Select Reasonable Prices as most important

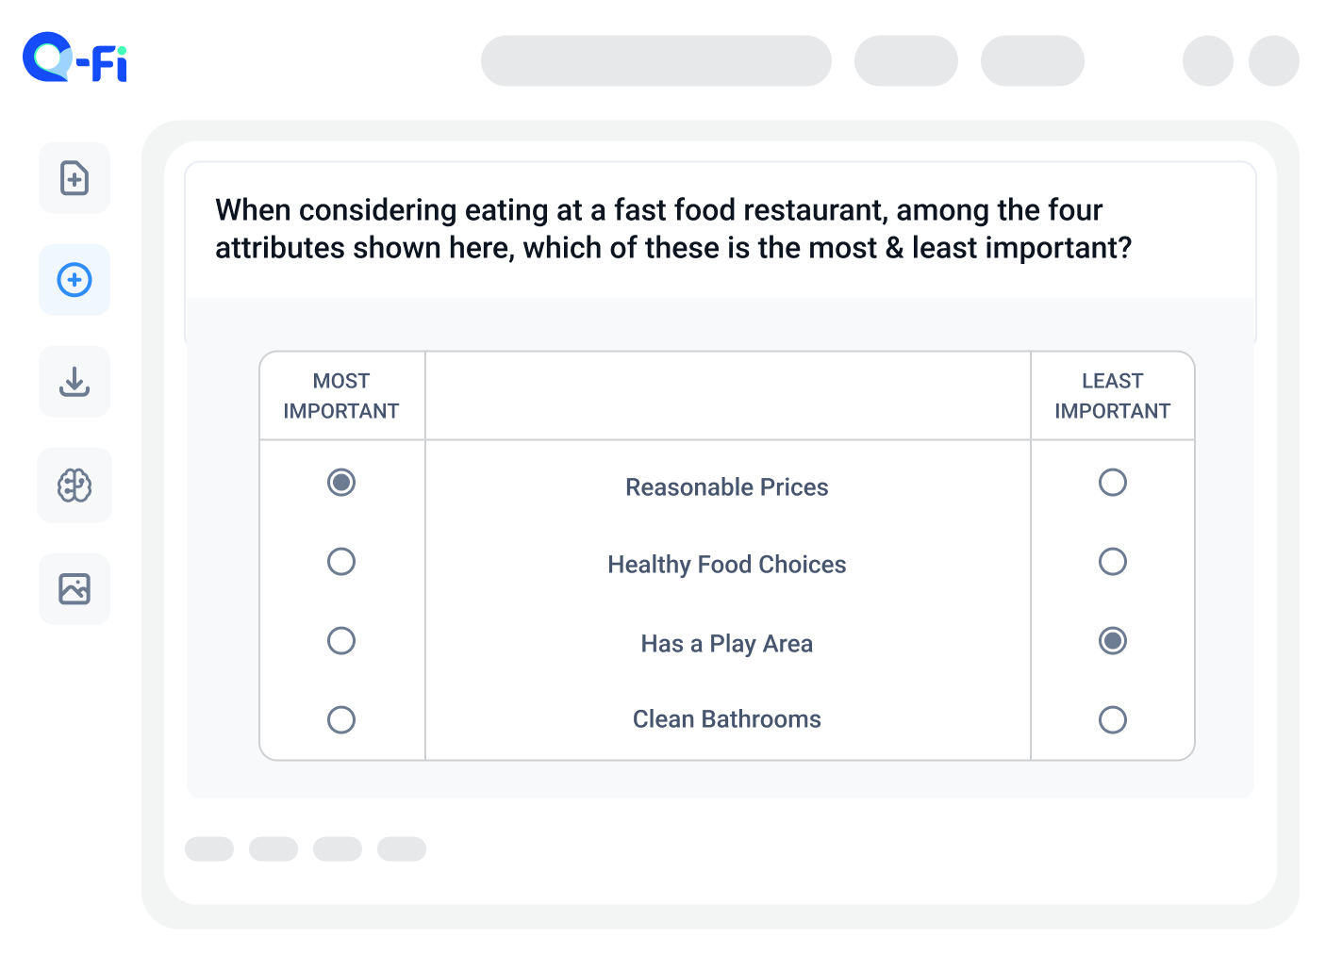pyautogui.click(x=341, y=483)
